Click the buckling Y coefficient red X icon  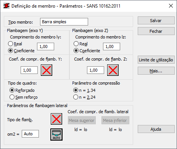click(x=47, y=70)
